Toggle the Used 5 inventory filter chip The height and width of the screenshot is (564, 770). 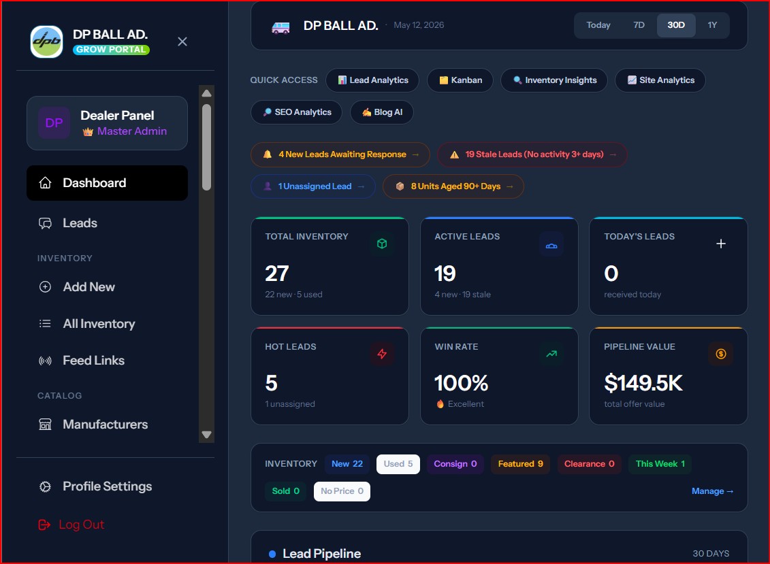pyautogui.click(x=398, y=464)
